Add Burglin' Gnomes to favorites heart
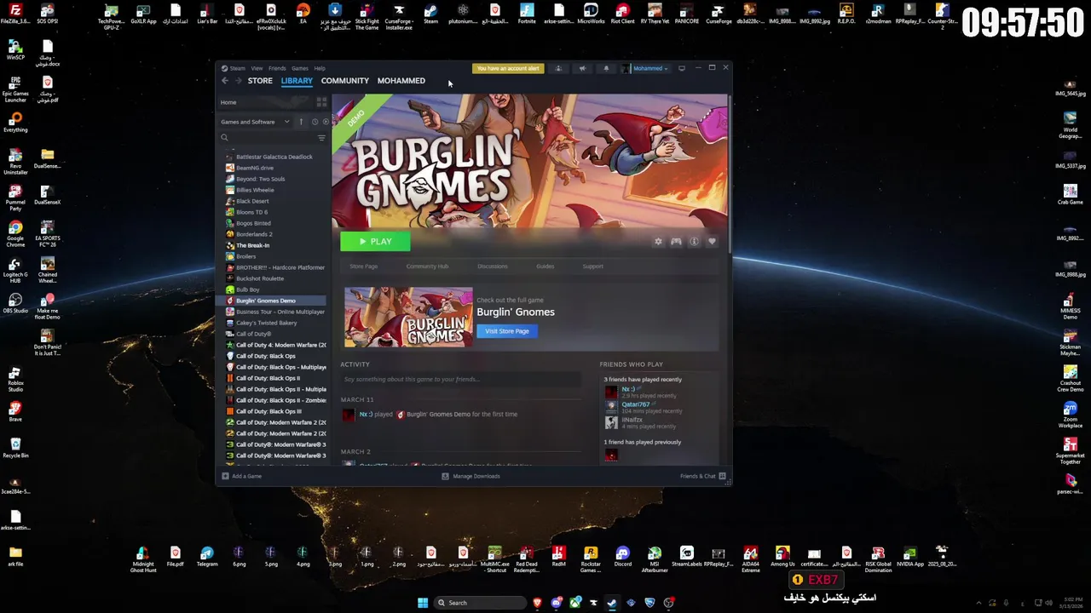The image size is (1091, 613). [x=712, y=242]
